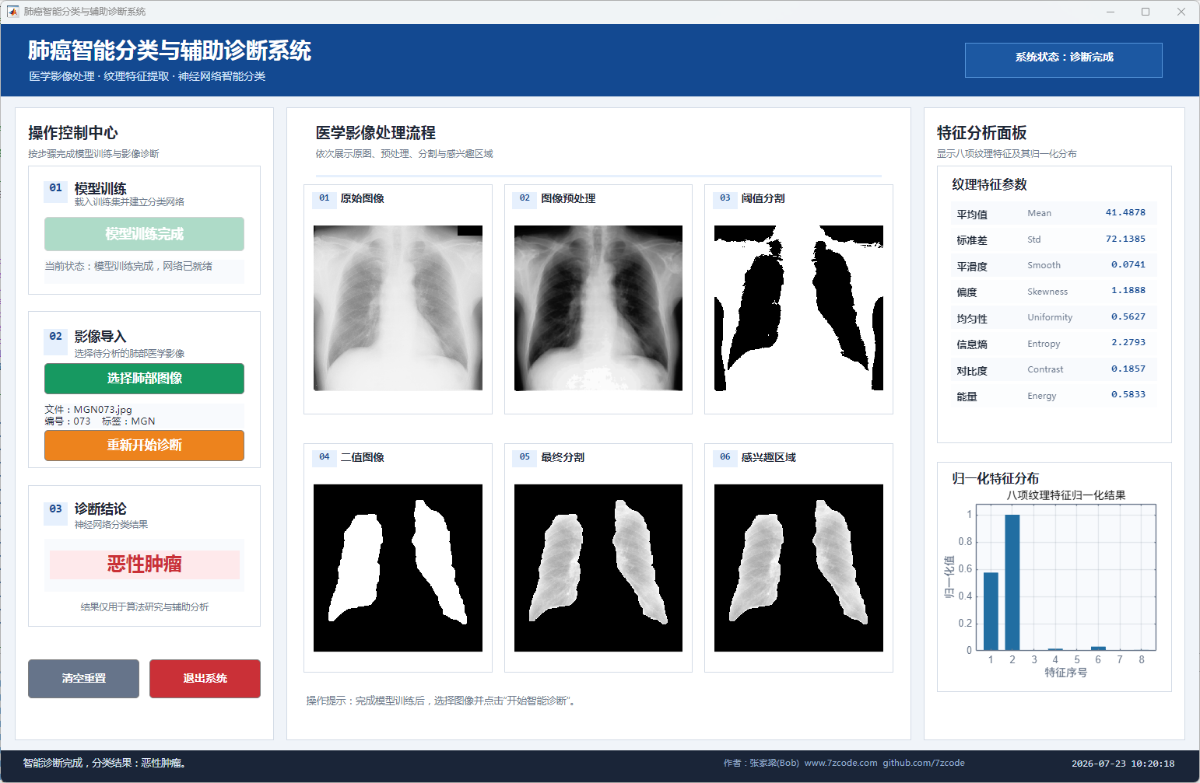1200x783 pixels.
Task: Click 选择肺部图像 to import an image
Action: point(144,379)
